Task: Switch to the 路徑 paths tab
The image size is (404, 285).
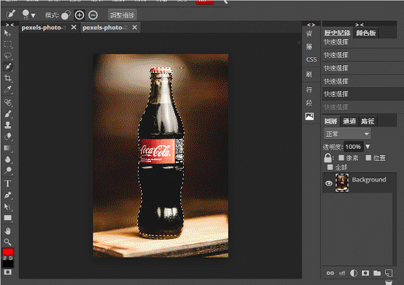Action: tap(368, 121)
